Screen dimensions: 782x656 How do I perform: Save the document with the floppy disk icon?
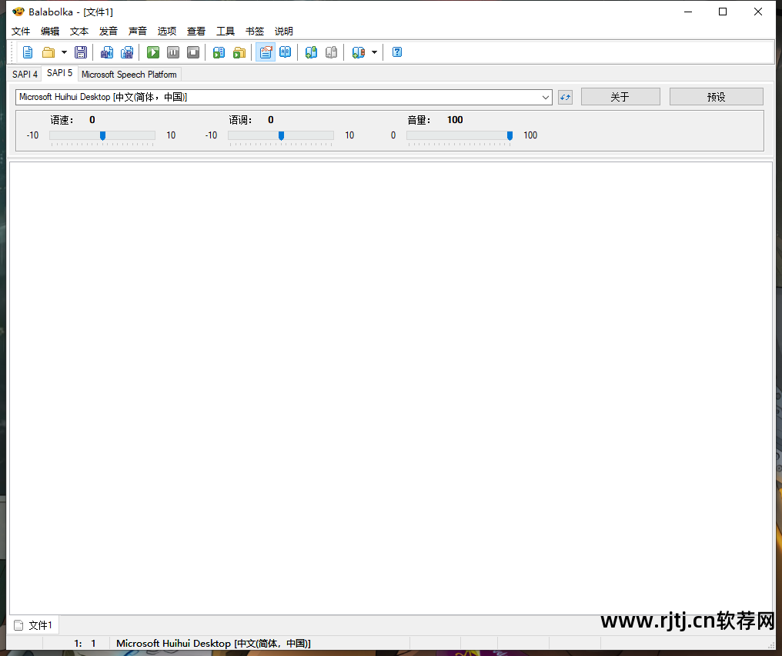point(80,52)
